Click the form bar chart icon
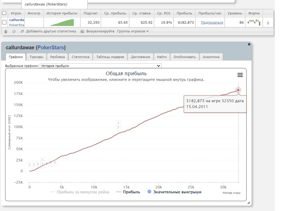The image size is (296, 211). (254, 22)
